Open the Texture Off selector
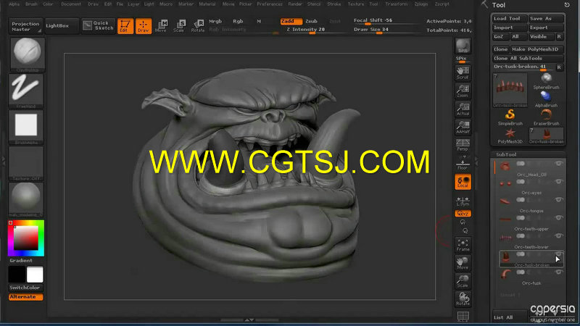The image size is (580, 326). [x=26, y=163]
